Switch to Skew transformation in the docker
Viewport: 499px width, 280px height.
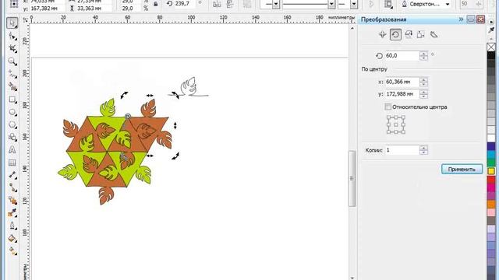point(434,34)
